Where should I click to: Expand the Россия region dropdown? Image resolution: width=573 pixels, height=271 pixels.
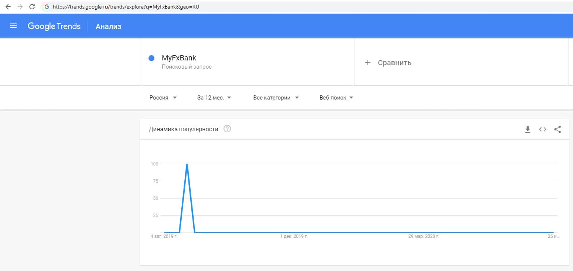coord(163,98)
